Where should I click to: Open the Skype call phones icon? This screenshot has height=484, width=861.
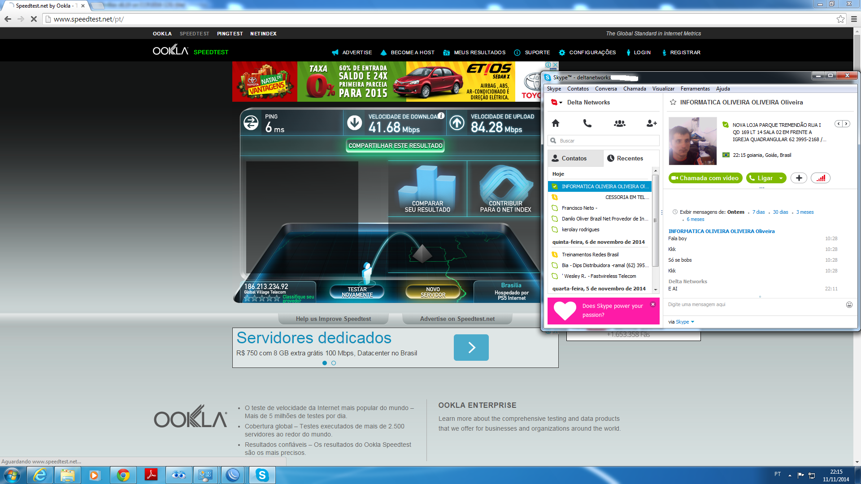[x=587, y=123]
